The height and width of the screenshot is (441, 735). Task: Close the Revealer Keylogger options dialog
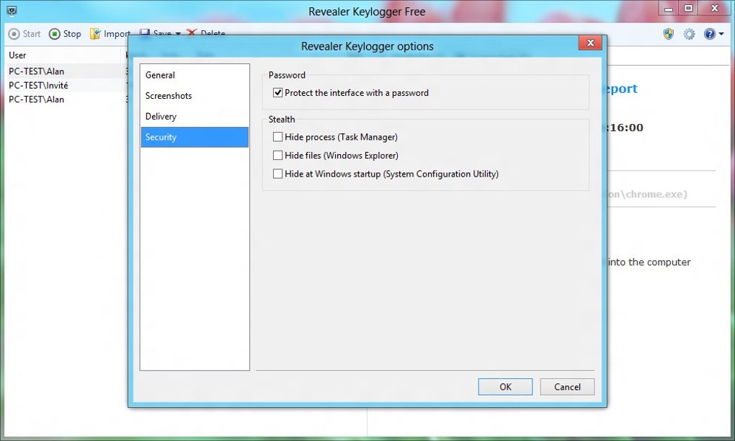click(590, 43)
